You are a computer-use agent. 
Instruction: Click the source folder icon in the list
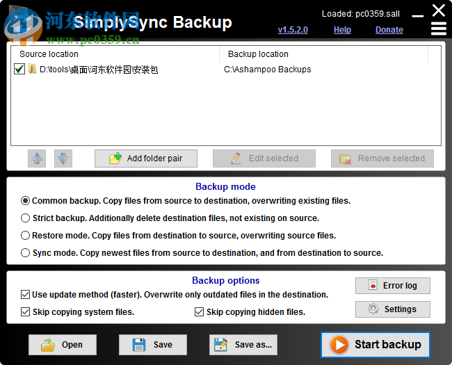tap(32, 70)
